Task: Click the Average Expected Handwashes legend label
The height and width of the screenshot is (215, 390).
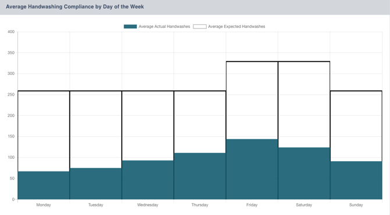Action: point(236,27)
